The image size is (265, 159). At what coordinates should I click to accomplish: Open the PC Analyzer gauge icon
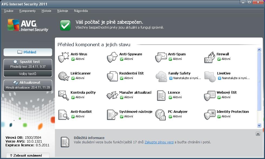click(161, 114)
